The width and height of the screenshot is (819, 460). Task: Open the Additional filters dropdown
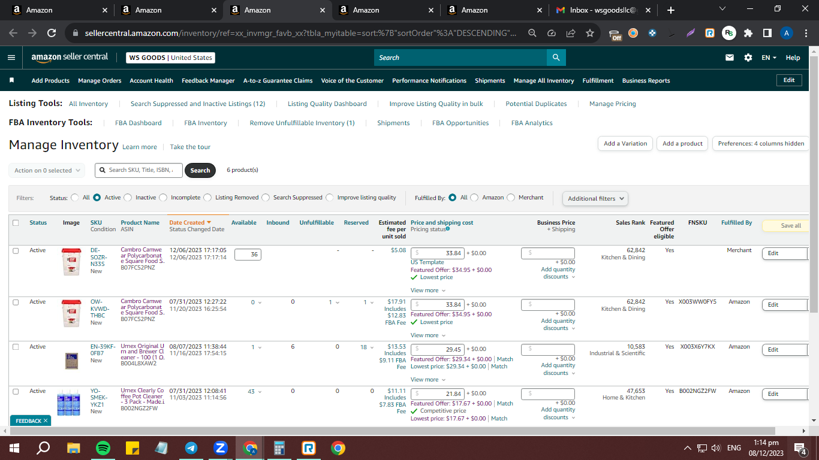coord(595,198)
